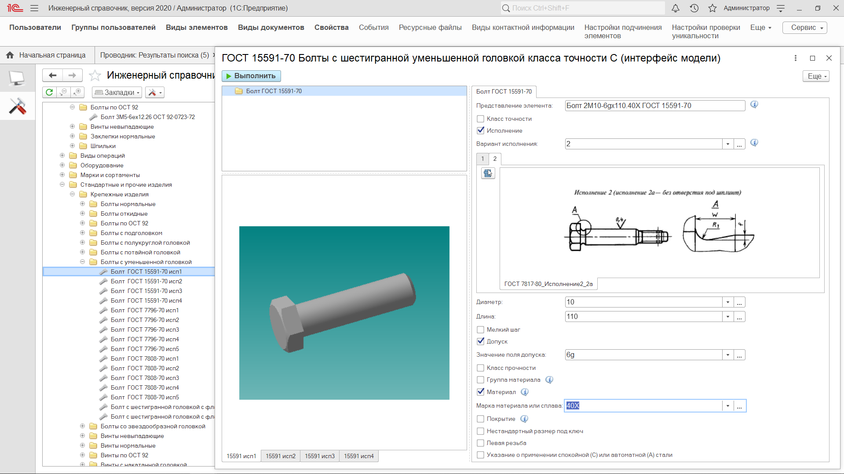
Task: Open the Марка материала dropdown arrow
Action: [x=728, y=406]
